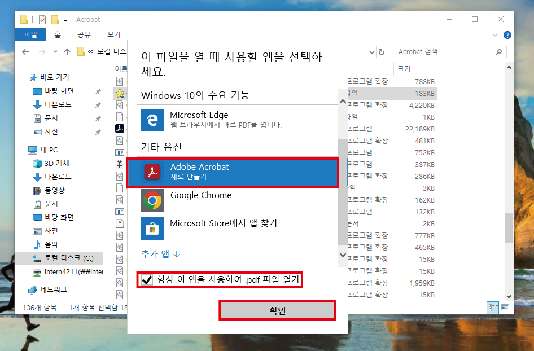Switch to details view icon
The height and width of the screenshot is (351, 534).
(x=493, y=308)
